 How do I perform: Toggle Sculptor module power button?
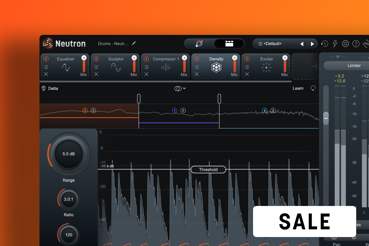(96, 59)
